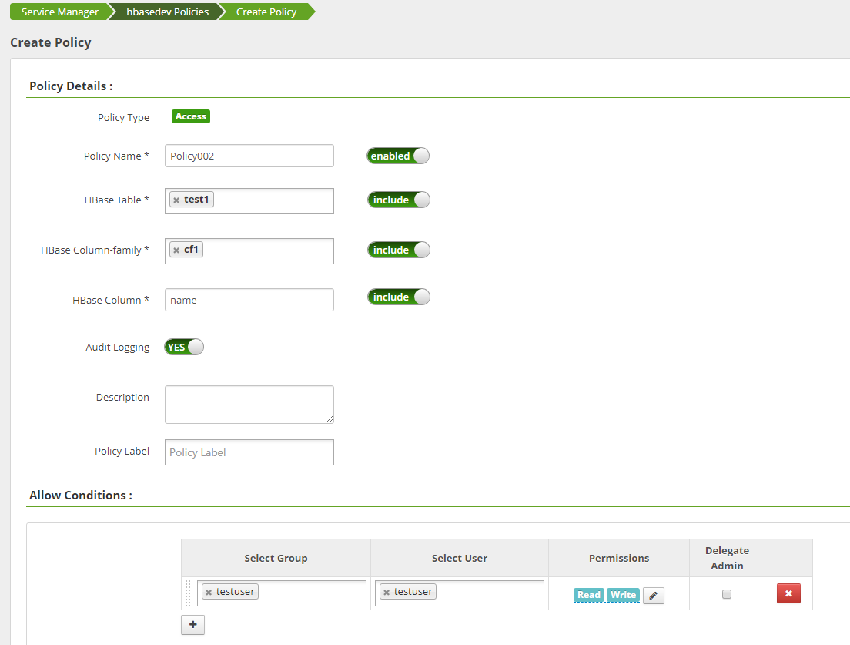Click the Create Policy page title

pos(50,42)
